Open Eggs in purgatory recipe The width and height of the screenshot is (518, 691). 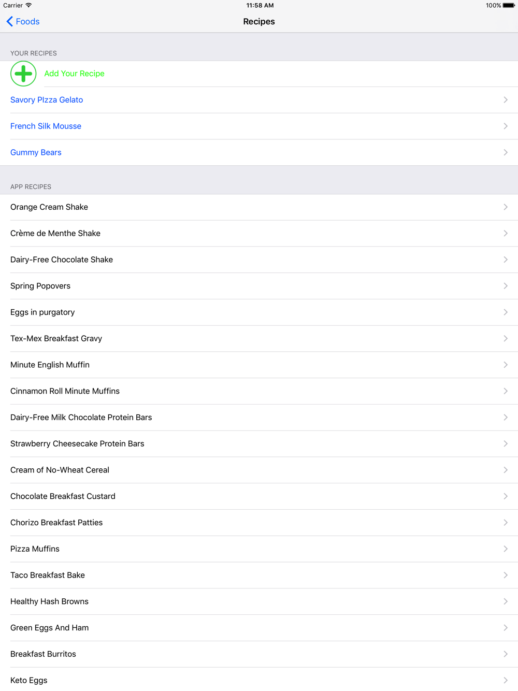(259, 312)
